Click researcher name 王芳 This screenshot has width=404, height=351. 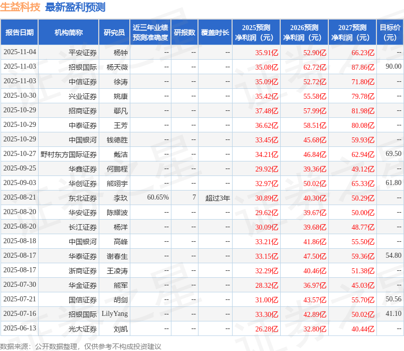[x=121, y=125]
